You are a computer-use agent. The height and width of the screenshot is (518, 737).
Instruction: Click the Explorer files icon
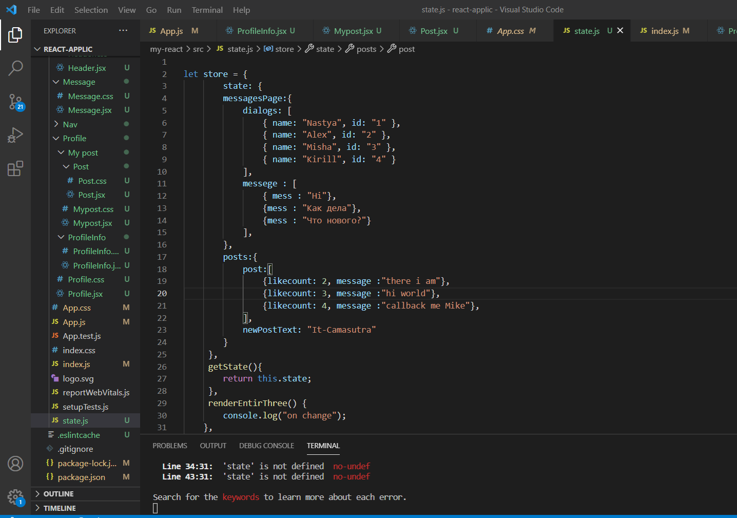(15, 35)
